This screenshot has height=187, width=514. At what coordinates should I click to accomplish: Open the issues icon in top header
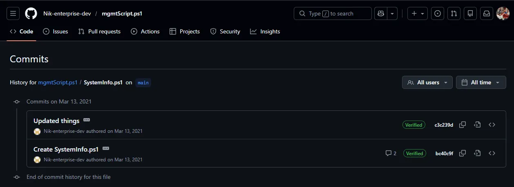pyautogui.click(x=438, y=13)
